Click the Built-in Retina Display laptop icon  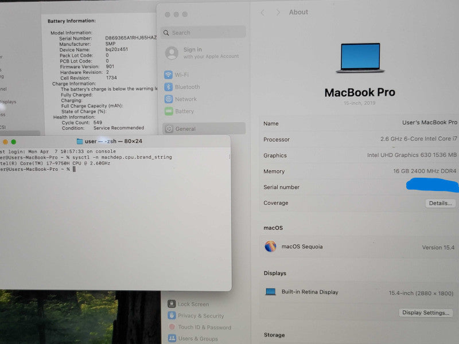(x=270, y=292)
